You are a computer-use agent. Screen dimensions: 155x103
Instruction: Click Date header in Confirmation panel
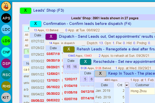38,35
